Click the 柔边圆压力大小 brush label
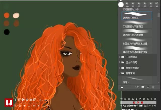 pyautogui.click(x=131, y=10)
